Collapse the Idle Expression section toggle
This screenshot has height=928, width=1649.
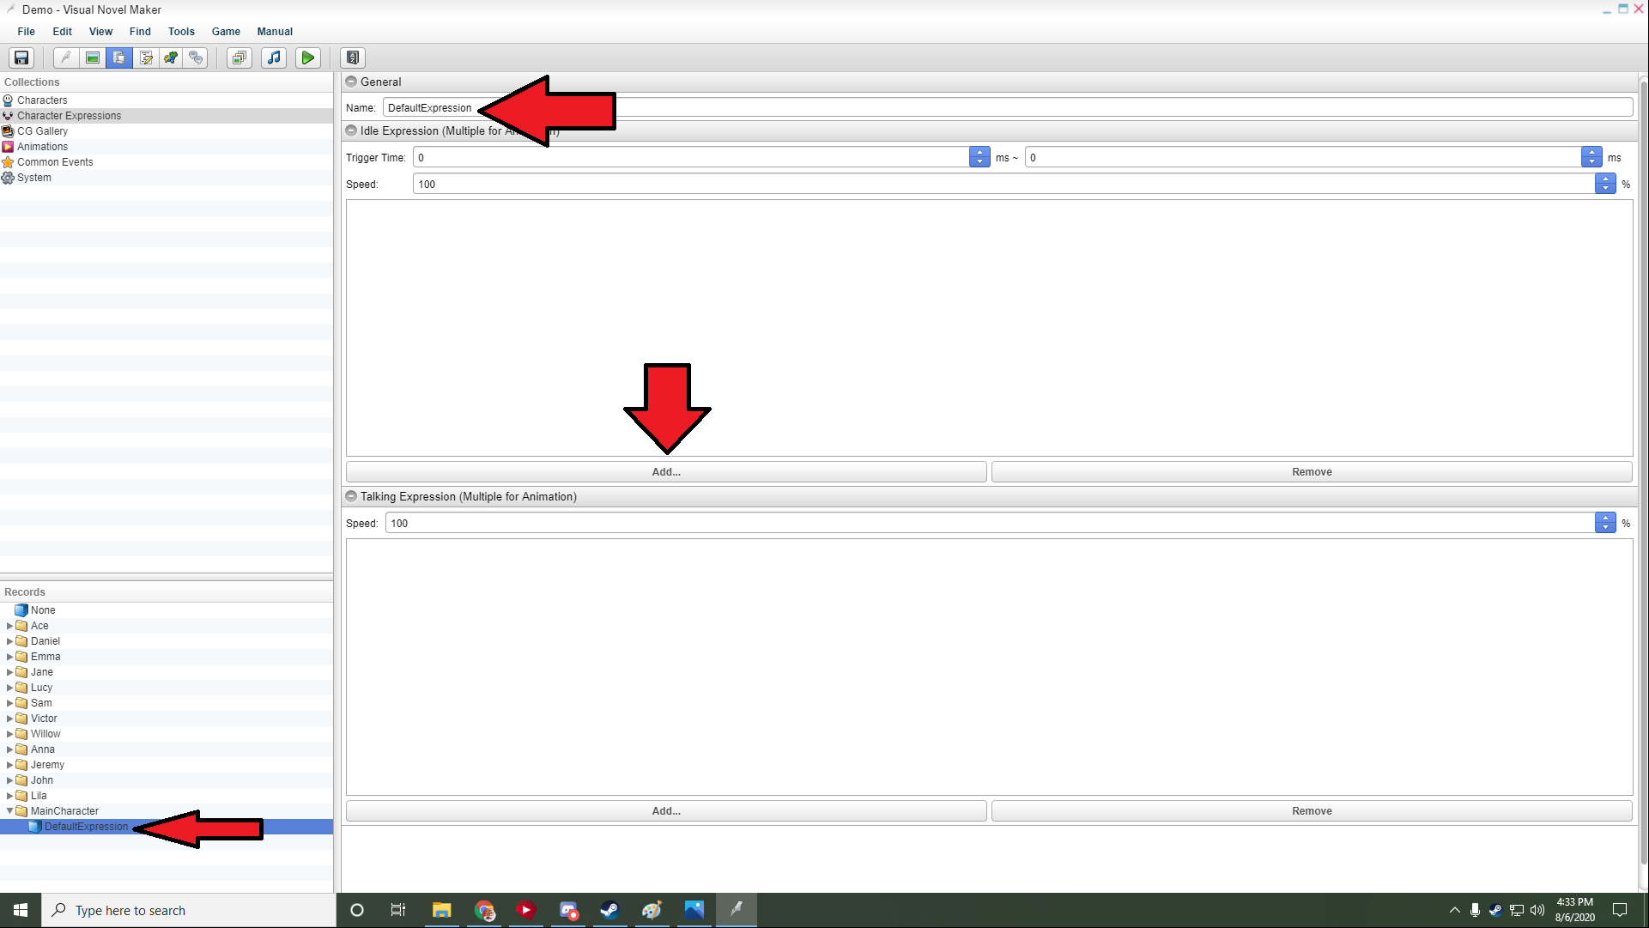[351, 130]
